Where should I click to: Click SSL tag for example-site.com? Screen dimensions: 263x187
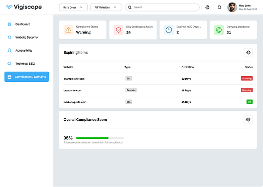pyautogui.click(x=128, y=78)
